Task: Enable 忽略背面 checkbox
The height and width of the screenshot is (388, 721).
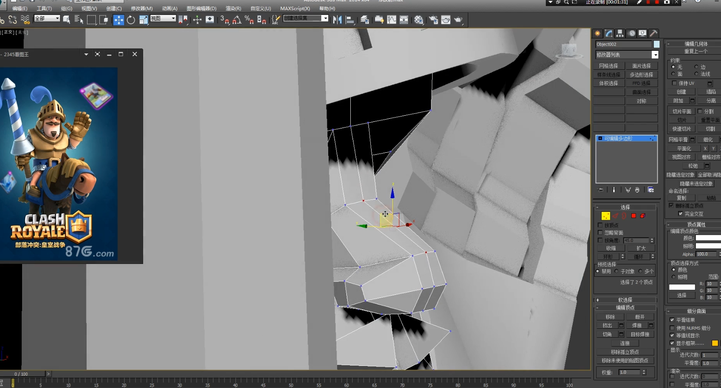Action: tap(600, 233)
